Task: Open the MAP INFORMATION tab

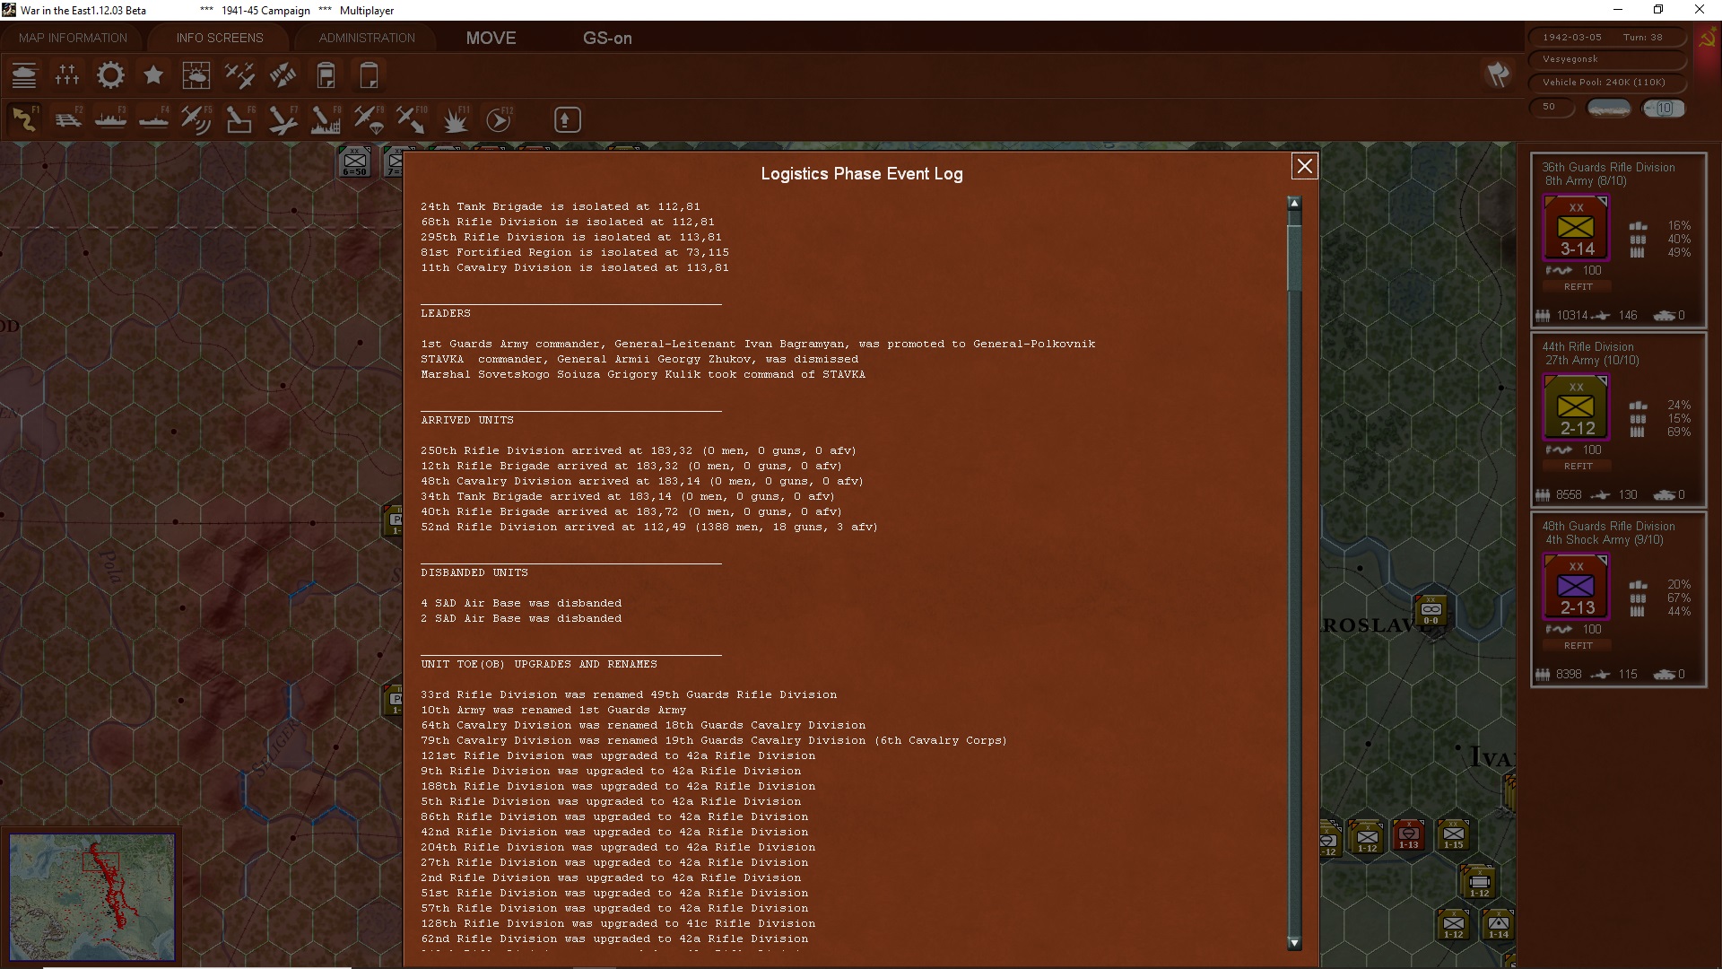Action: click(73, 38)
